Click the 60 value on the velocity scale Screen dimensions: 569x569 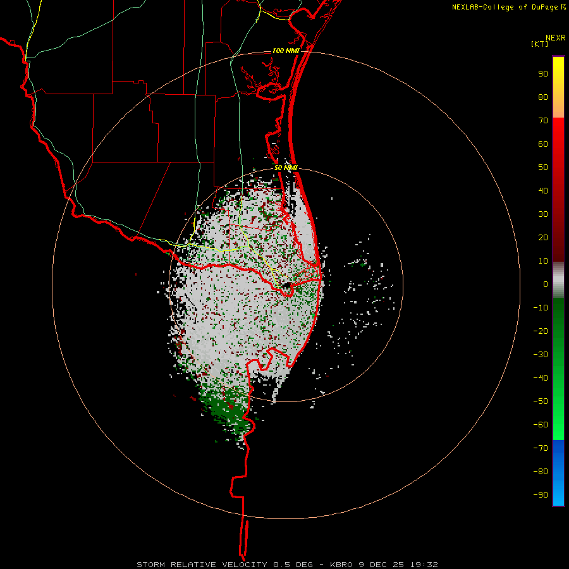coord(543,144)
